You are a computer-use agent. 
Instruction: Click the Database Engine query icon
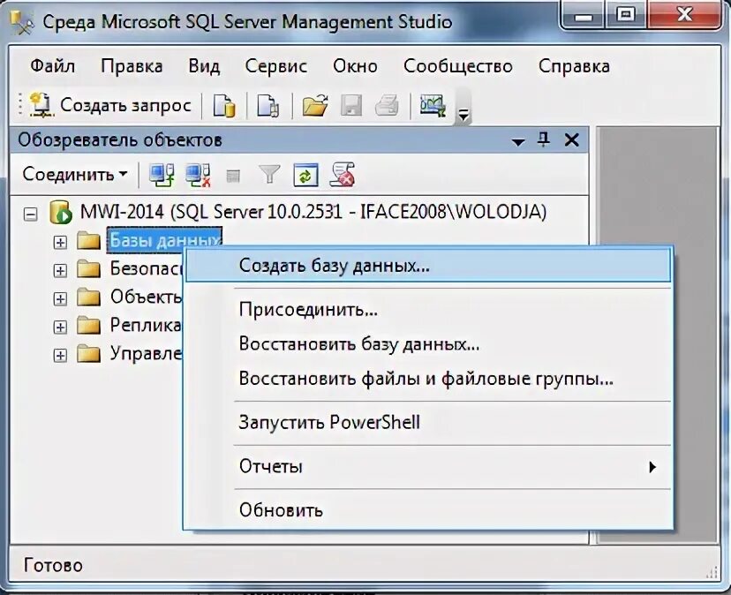224,105
